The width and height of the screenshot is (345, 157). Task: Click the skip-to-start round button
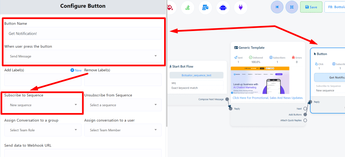(x=277, y=7)
